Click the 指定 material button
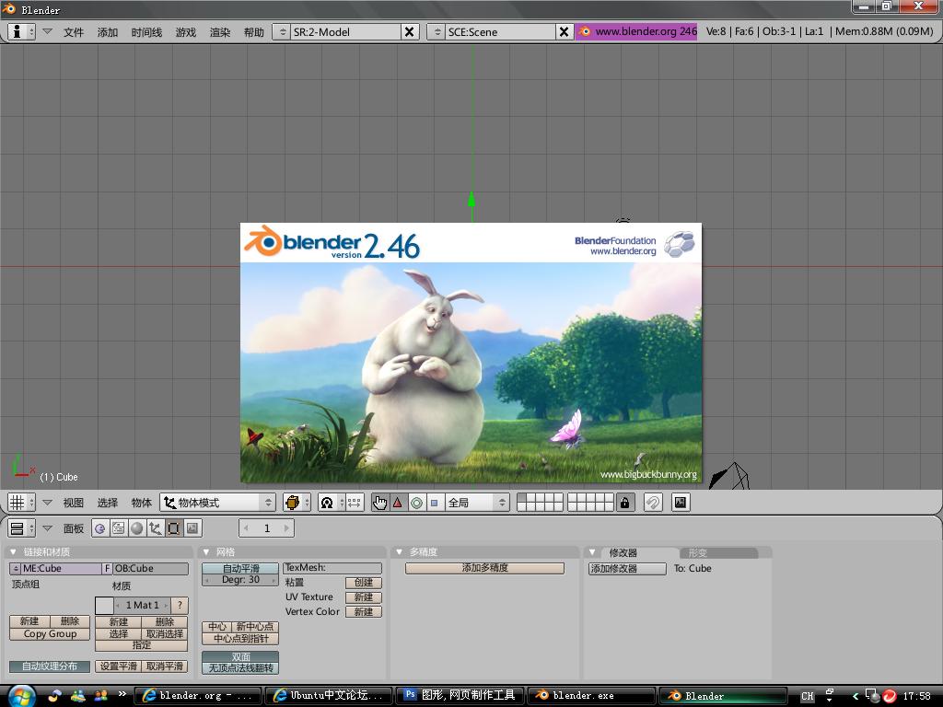 (x=141, y=645)
